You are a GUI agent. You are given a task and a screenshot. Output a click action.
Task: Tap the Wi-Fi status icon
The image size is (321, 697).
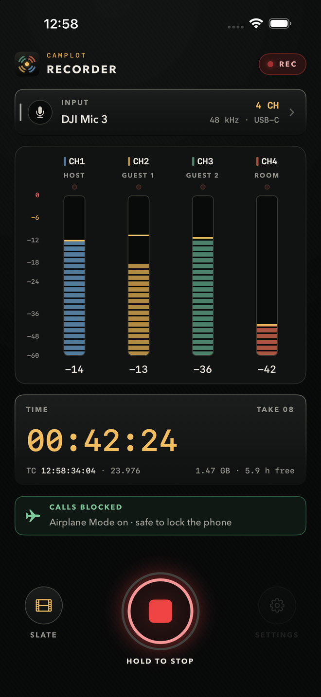(x=256, y=23)
